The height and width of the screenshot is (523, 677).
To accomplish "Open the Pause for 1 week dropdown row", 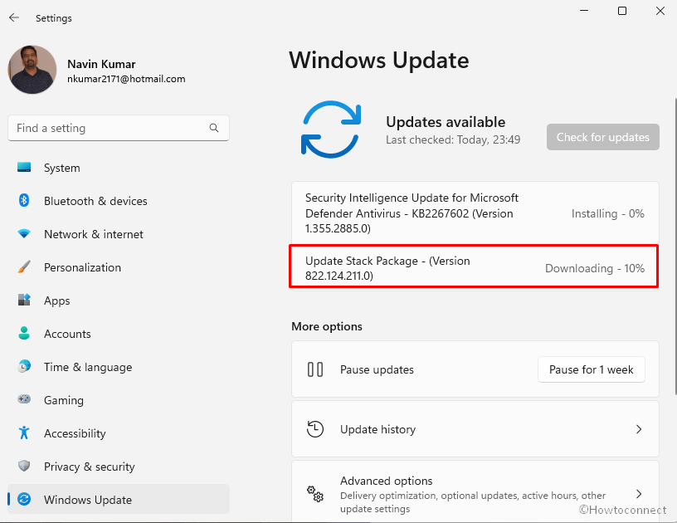I will [x=591, y=369].
